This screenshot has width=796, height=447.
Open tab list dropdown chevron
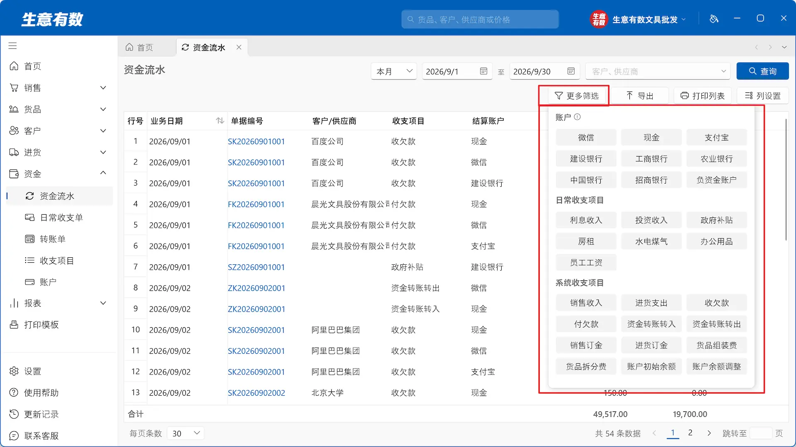click(784, 47)
